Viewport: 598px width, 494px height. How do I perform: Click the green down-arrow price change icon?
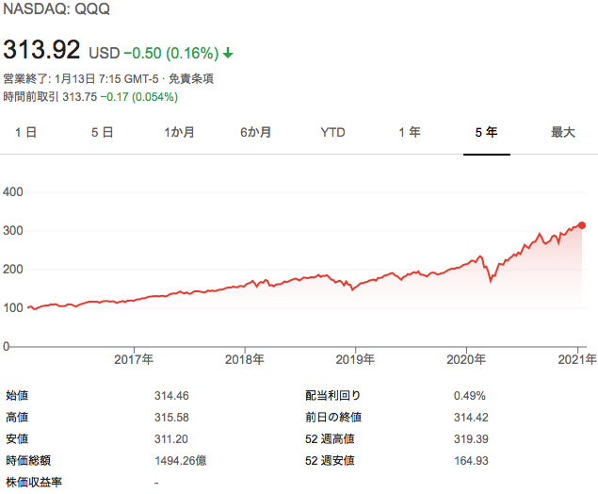tap(228, 53)
